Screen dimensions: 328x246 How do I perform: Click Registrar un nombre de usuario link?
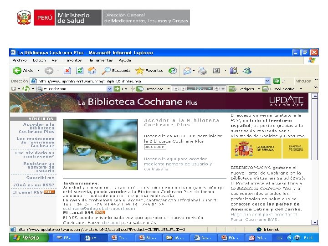tap(39, 167)
